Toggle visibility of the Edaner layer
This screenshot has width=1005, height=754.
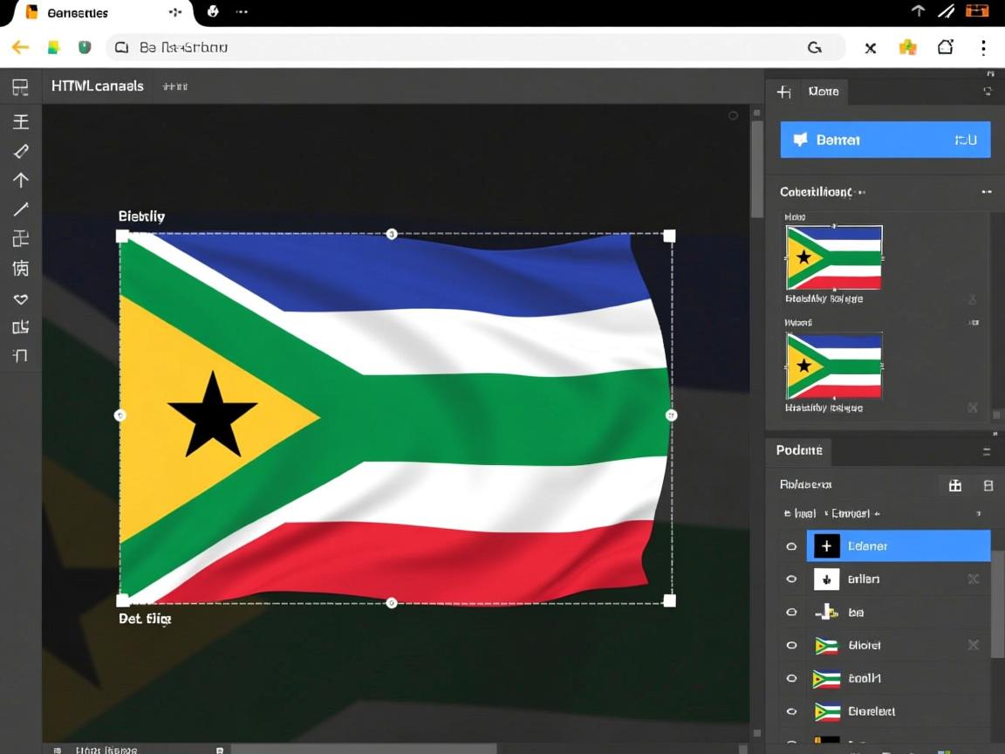[791, 546]
